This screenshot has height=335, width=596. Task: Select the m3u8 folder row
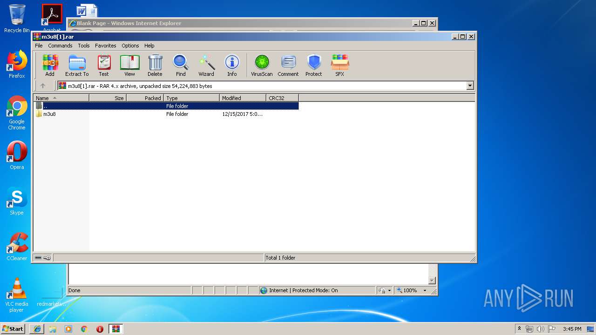coord(166,114)
